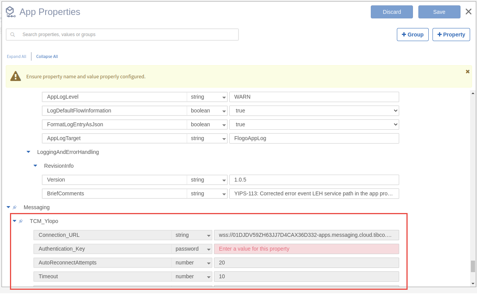Click the scrollbar up arrow
477x294 pixels.
473,93
